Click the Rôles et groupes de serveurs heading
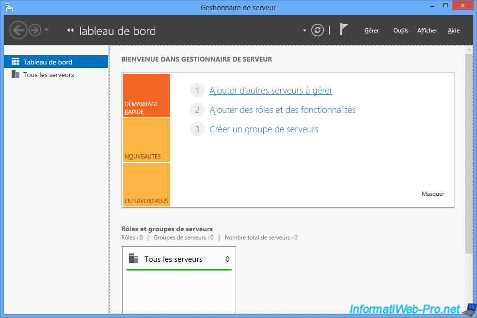This screenshot has height=318, width=477. tap(167, 229)
